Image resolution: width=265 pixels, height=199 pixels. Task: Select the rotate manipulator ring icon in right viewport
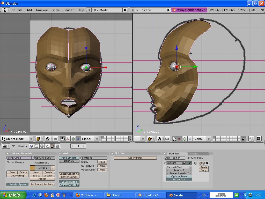coord(185,139)
